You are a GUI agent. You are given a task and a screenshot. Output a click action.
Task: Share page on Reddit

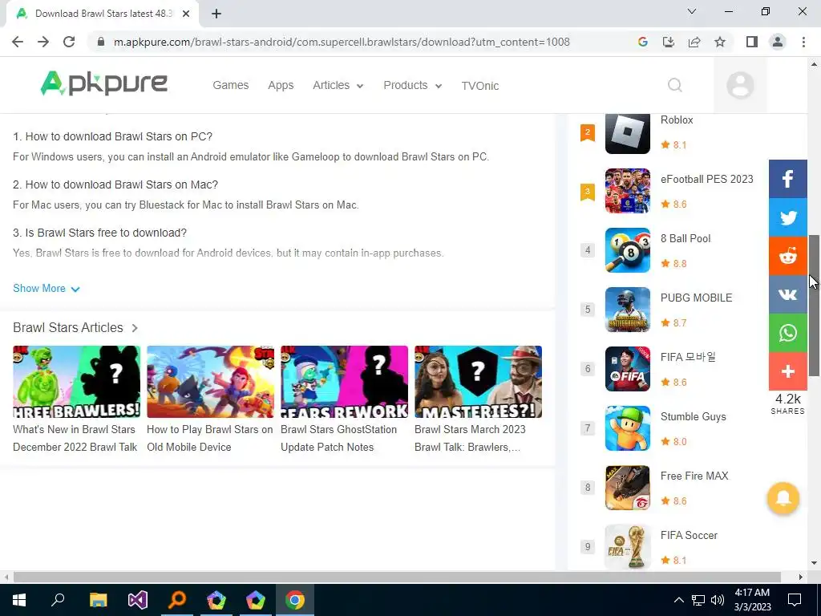pos(787,256)
